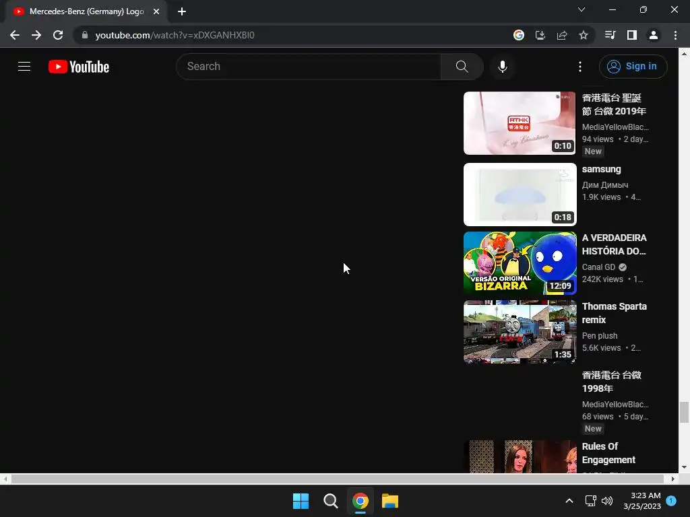This screenshot has width=690, height=517.
Task: Open a new tab with plus button
Action: (182, 11)
